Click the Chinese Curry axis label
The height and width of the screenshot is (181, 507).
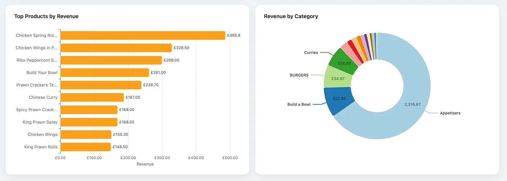coord(43,97)
